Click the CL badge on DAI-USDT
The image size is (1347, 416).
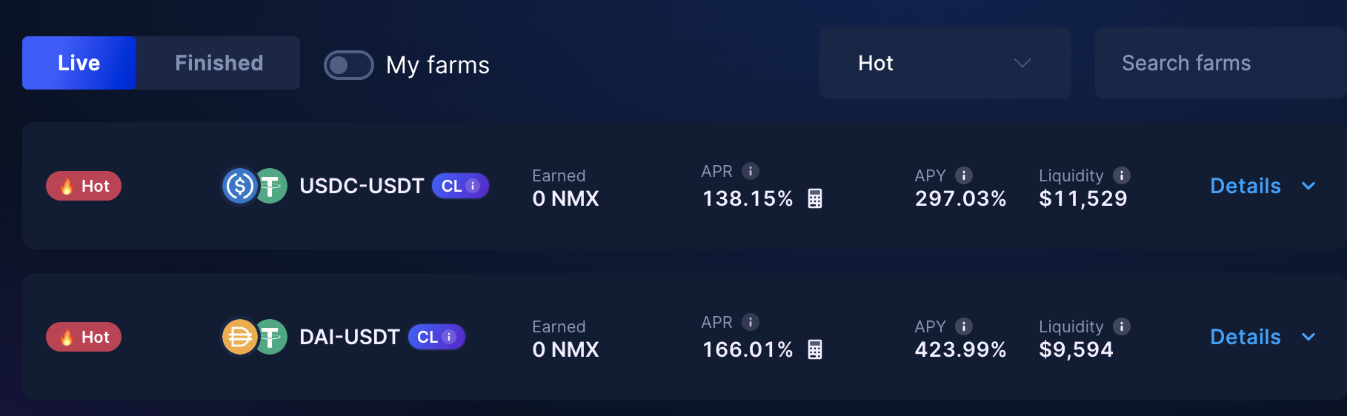(436, 337)
